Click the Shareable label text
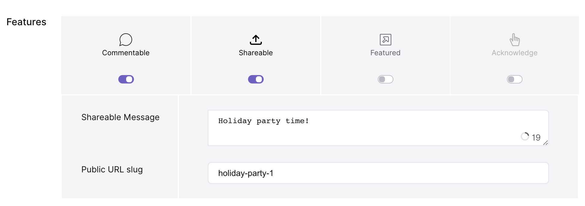Image resolution: width=585 pixels, height=206 pixels. click(256, 53)
